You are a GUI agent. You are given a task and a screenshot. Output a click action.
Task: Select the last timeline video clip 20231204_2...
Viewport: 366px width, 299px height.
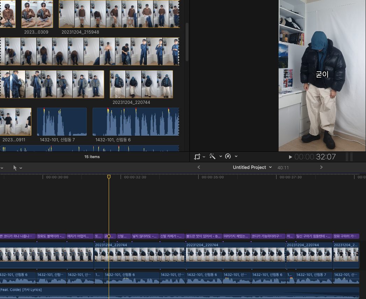346,255
